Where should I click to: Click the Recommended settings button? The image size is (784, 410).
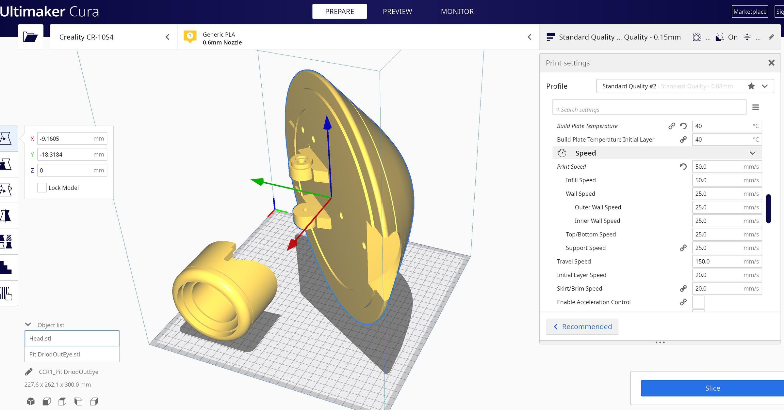[582, 326]
